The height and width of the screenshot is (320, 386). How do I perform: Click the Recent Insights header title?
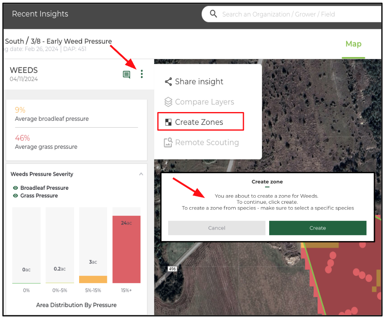tap(40, 14)
